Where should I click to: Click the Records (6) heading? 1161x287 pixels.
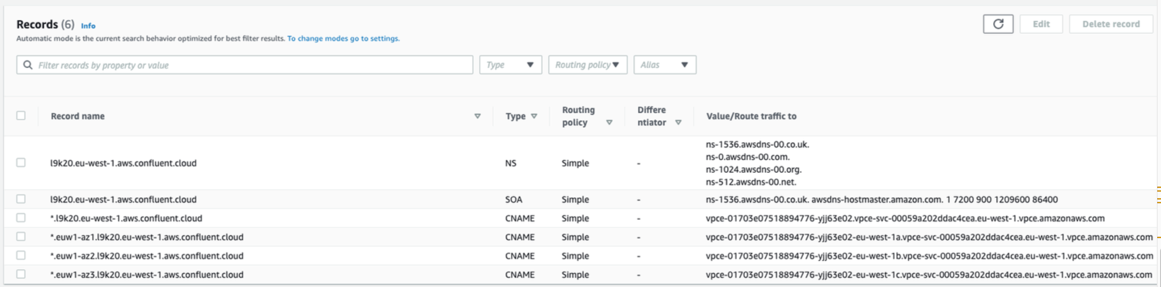(x=46, y=24)
